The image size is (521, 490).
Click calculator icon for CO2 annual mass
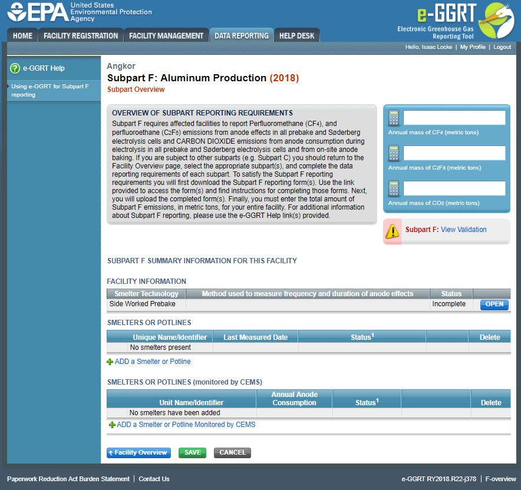pos(394,188)
